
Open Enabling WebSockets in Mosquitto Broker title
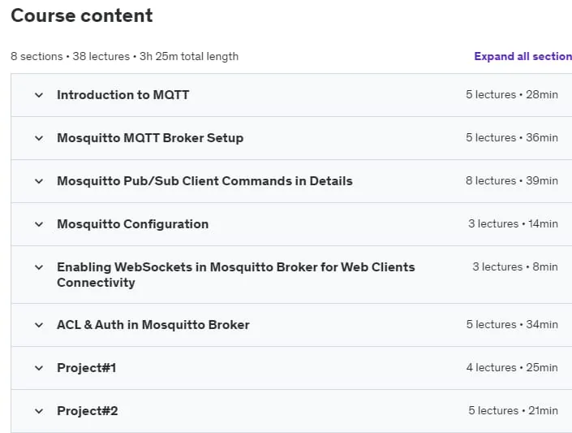click(x=236, y=275)
